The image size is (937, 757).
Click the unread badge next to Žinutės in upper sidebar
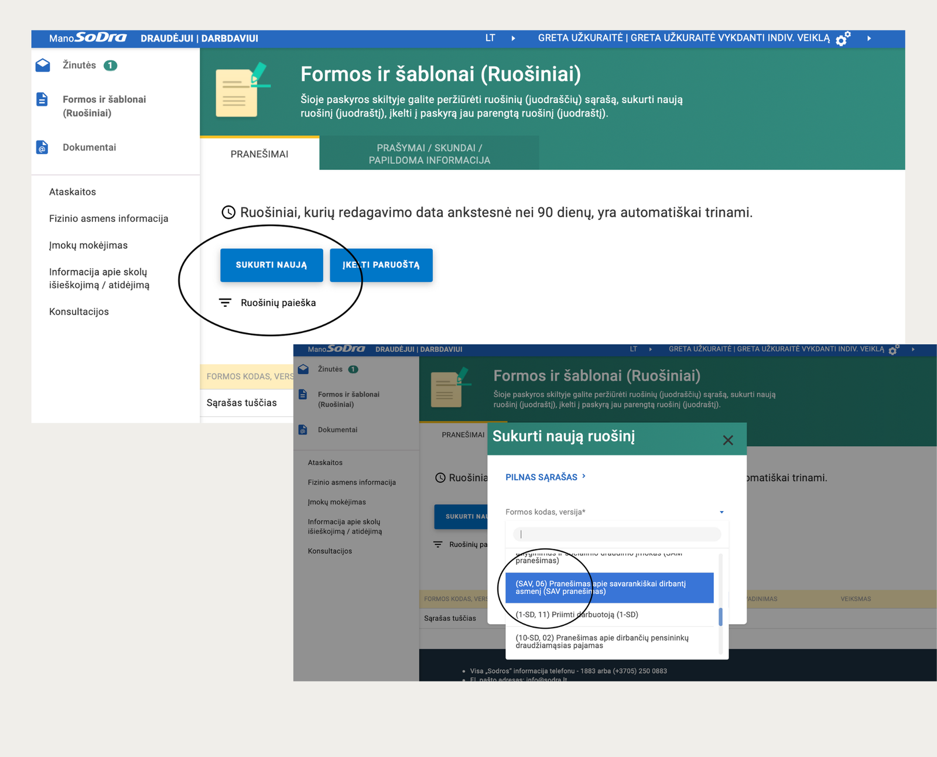pyautogui.click(x=110, y=66)
